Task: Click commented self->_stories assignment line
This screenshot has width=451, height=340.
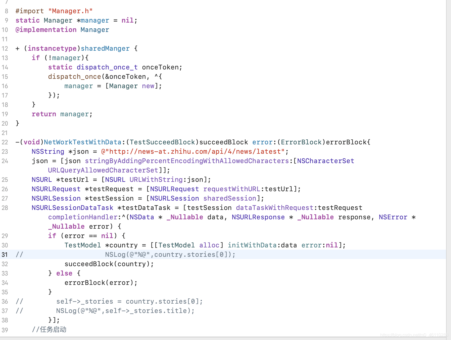Action: [x=129, y=301]
